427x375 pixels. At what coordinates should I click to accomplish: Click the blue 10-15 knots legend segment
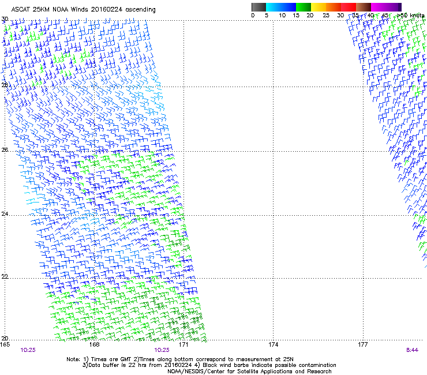(x=289, y=7)
